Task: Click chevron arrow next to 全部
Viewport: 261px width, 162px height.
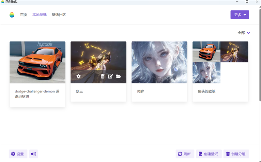Action: (x=248, y=33)
